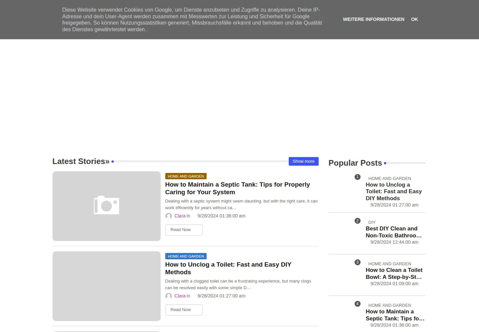Click the amber HOME AND GARDEN tag on septic tank story

(186, 176)
